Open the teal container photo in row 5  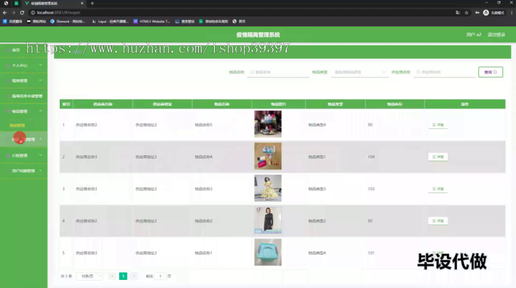point(268,252)
